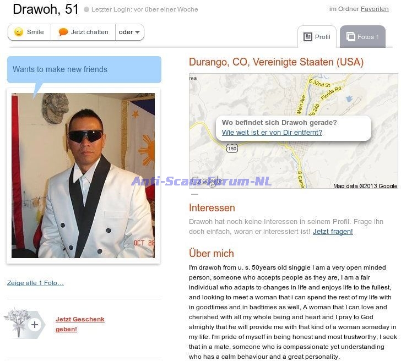Click the orange chat bubble icon
Viewport: 401px width, 361px height.
pyautogui.click(x=63, y=32)
